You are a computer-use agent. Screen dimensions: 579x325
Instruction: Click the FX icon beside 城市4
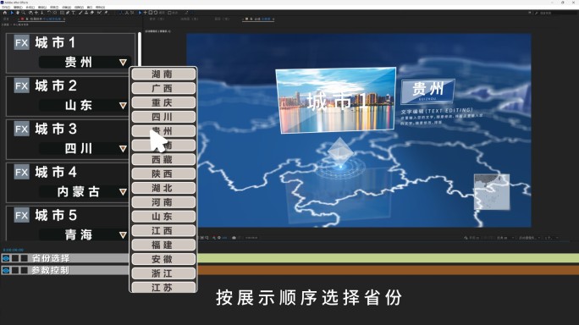coord(21,172)
